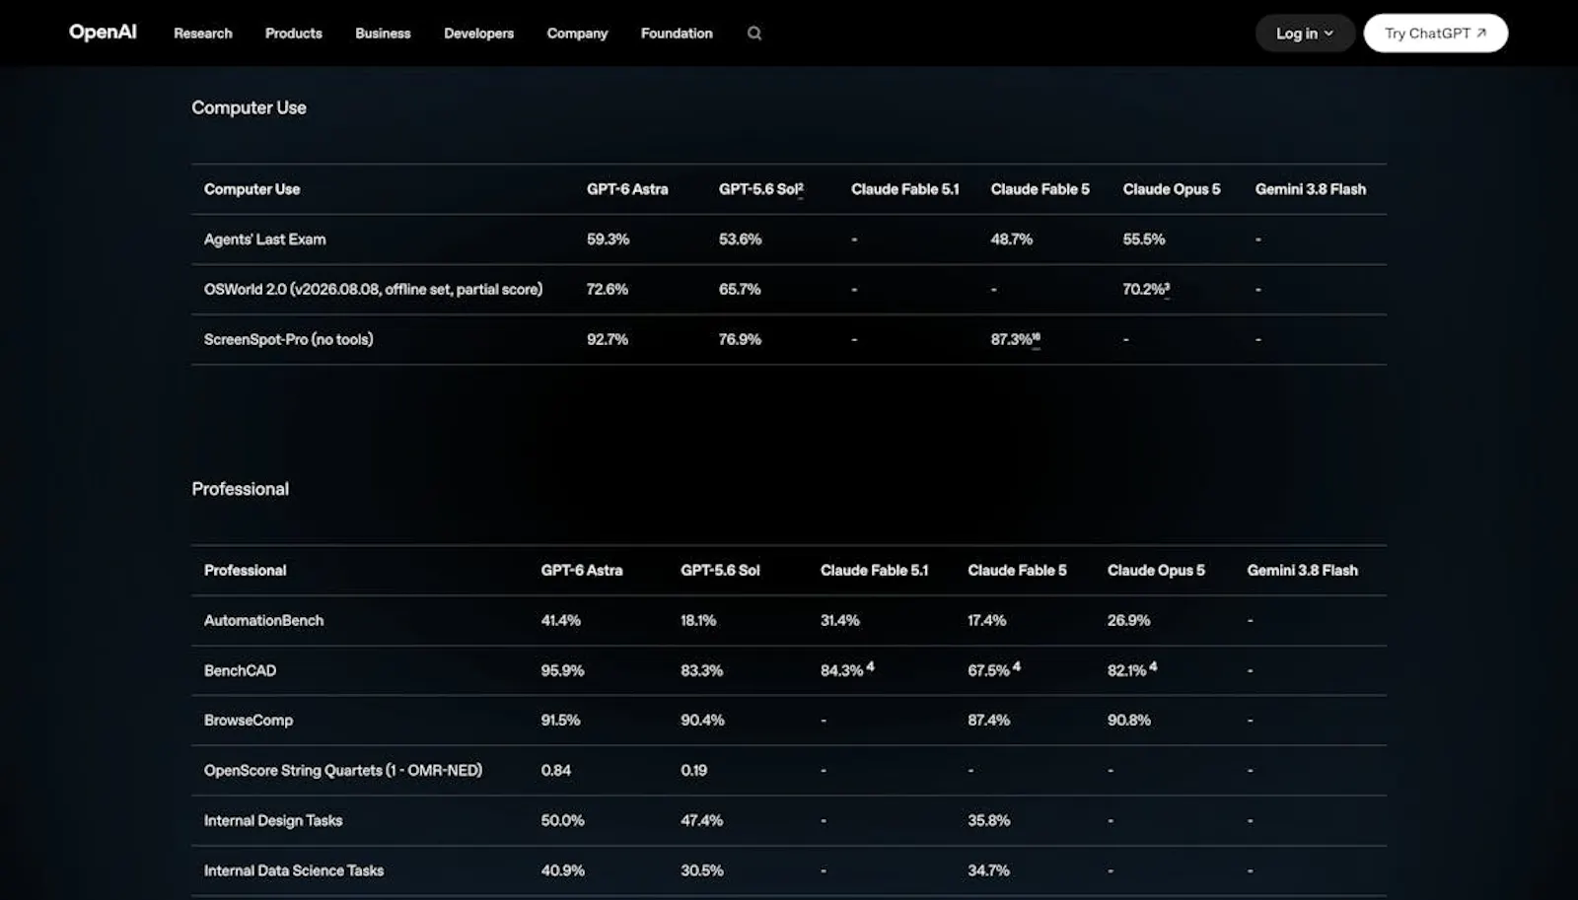Image resolution: width=1578 pixels, height=900 pixels.
Task: Click the 41.4% AutomationBench value
Action: tap(561, 621)
